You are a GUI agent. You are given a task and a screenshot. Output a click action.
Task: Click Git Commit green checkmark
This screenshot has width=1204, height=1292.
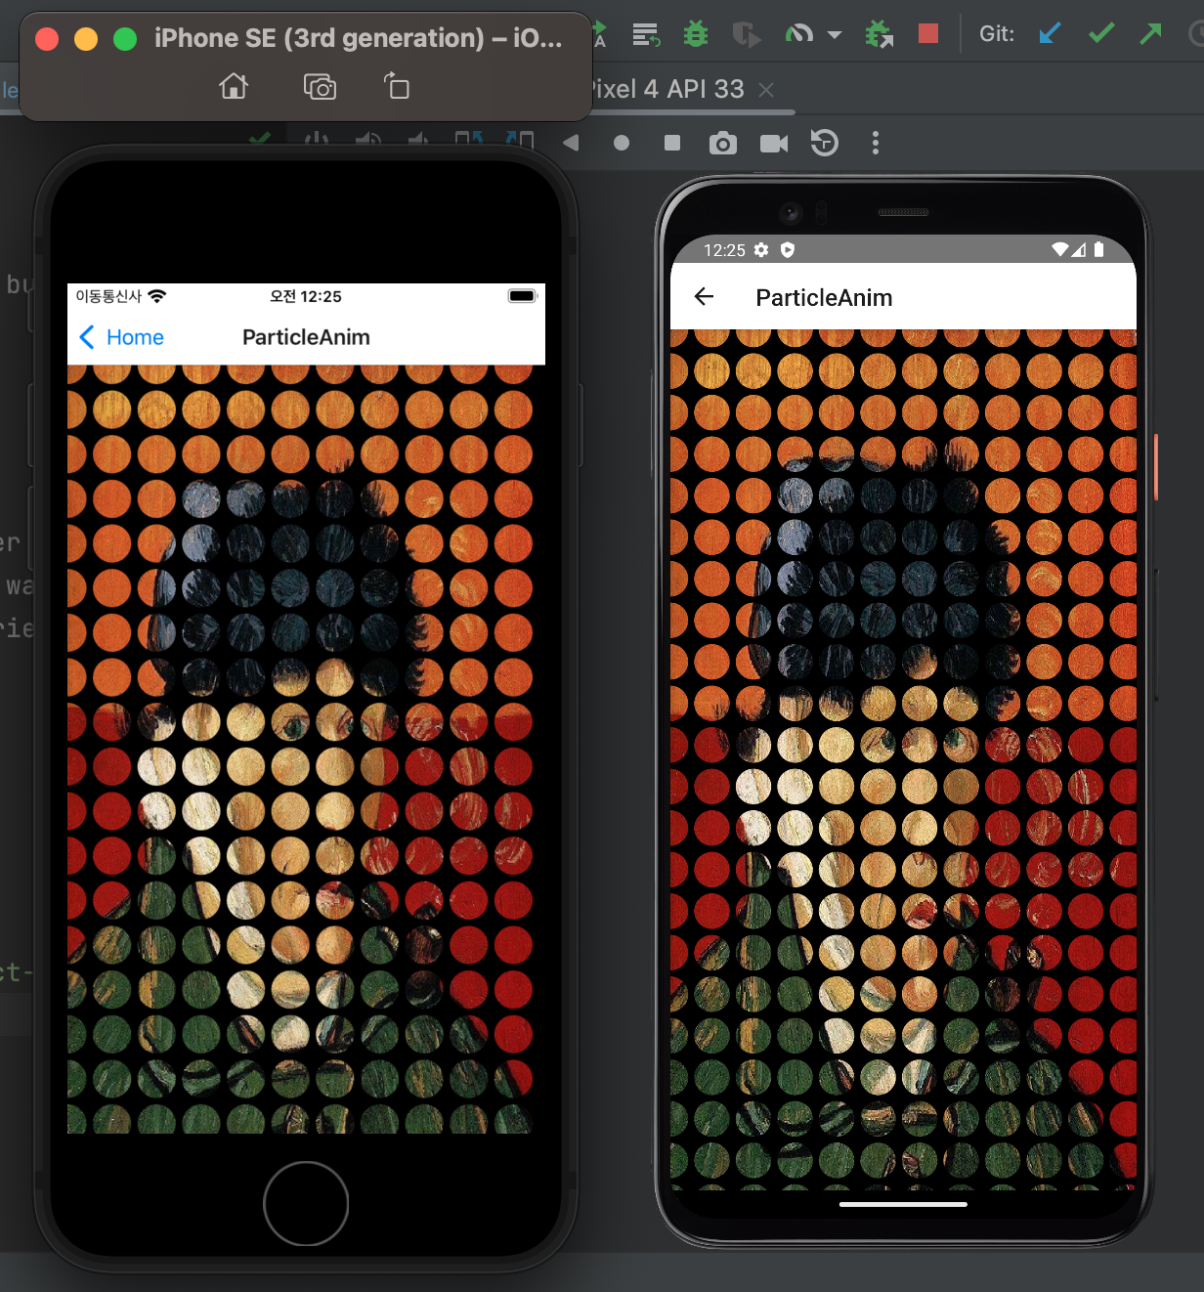(1101, 34)
